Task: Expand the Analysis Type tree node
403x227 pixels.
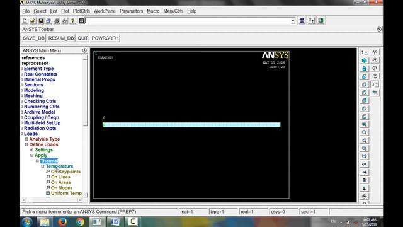Action: [x=26, y=139]
